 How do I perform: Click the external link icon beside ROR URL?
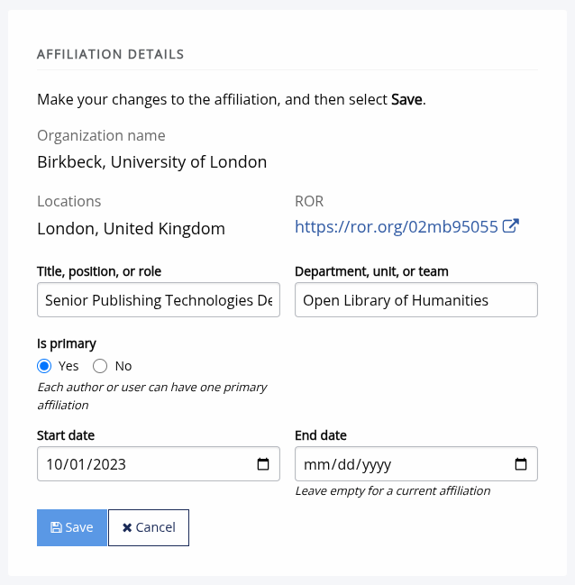tap(511, 226)
